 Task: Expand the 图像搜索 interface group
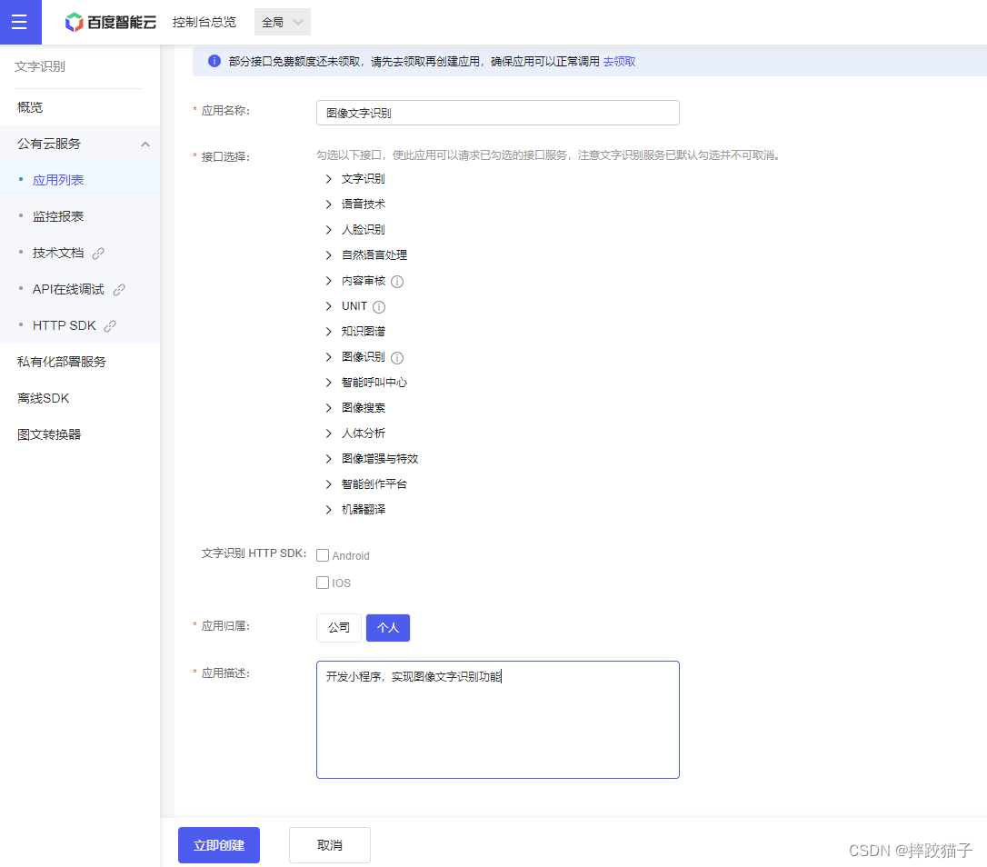pyautogui.click(x=329, y=408)
